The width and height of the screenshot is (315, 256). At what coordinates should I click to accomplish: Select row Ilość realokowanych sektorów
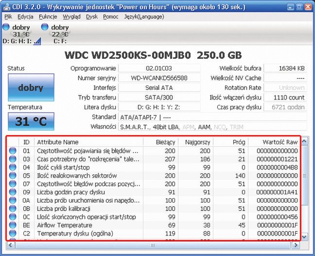click(153, 175)
